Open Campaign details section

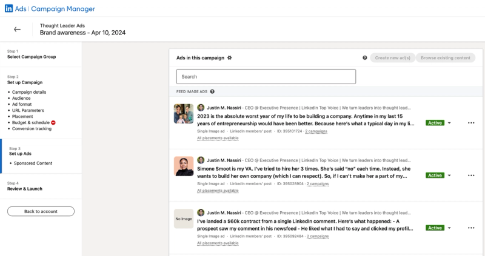click(29, 92)
